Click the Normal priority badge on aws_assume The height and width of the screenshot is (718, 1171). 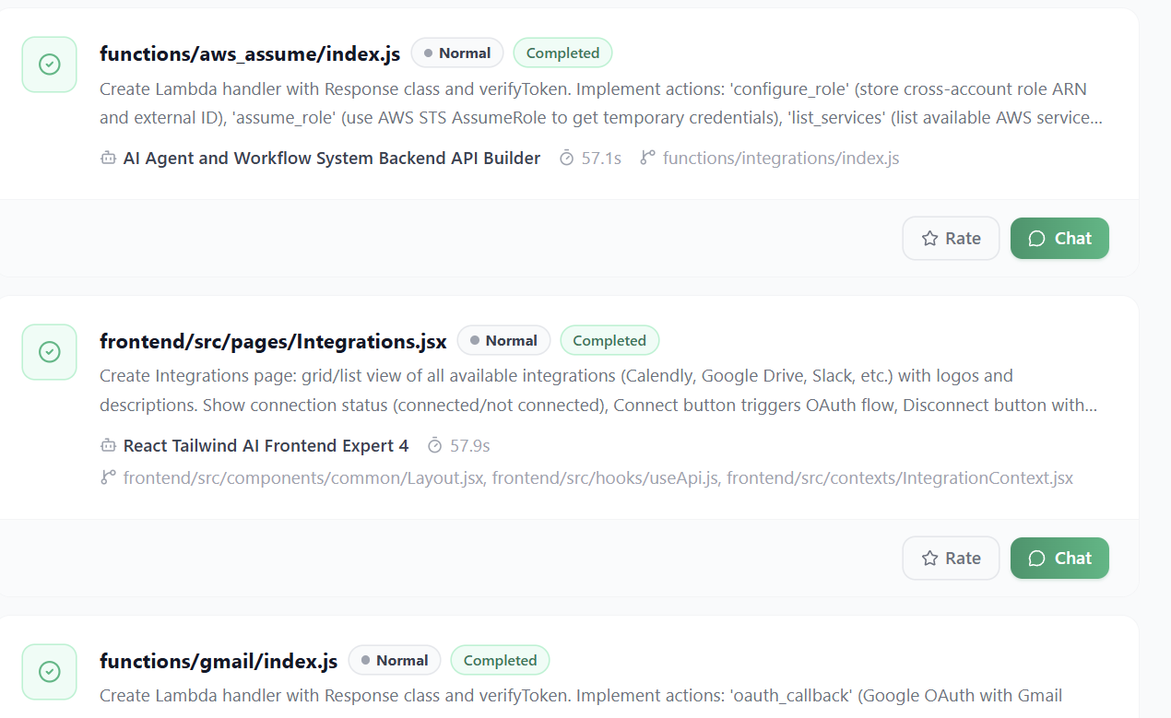(457, 53)
